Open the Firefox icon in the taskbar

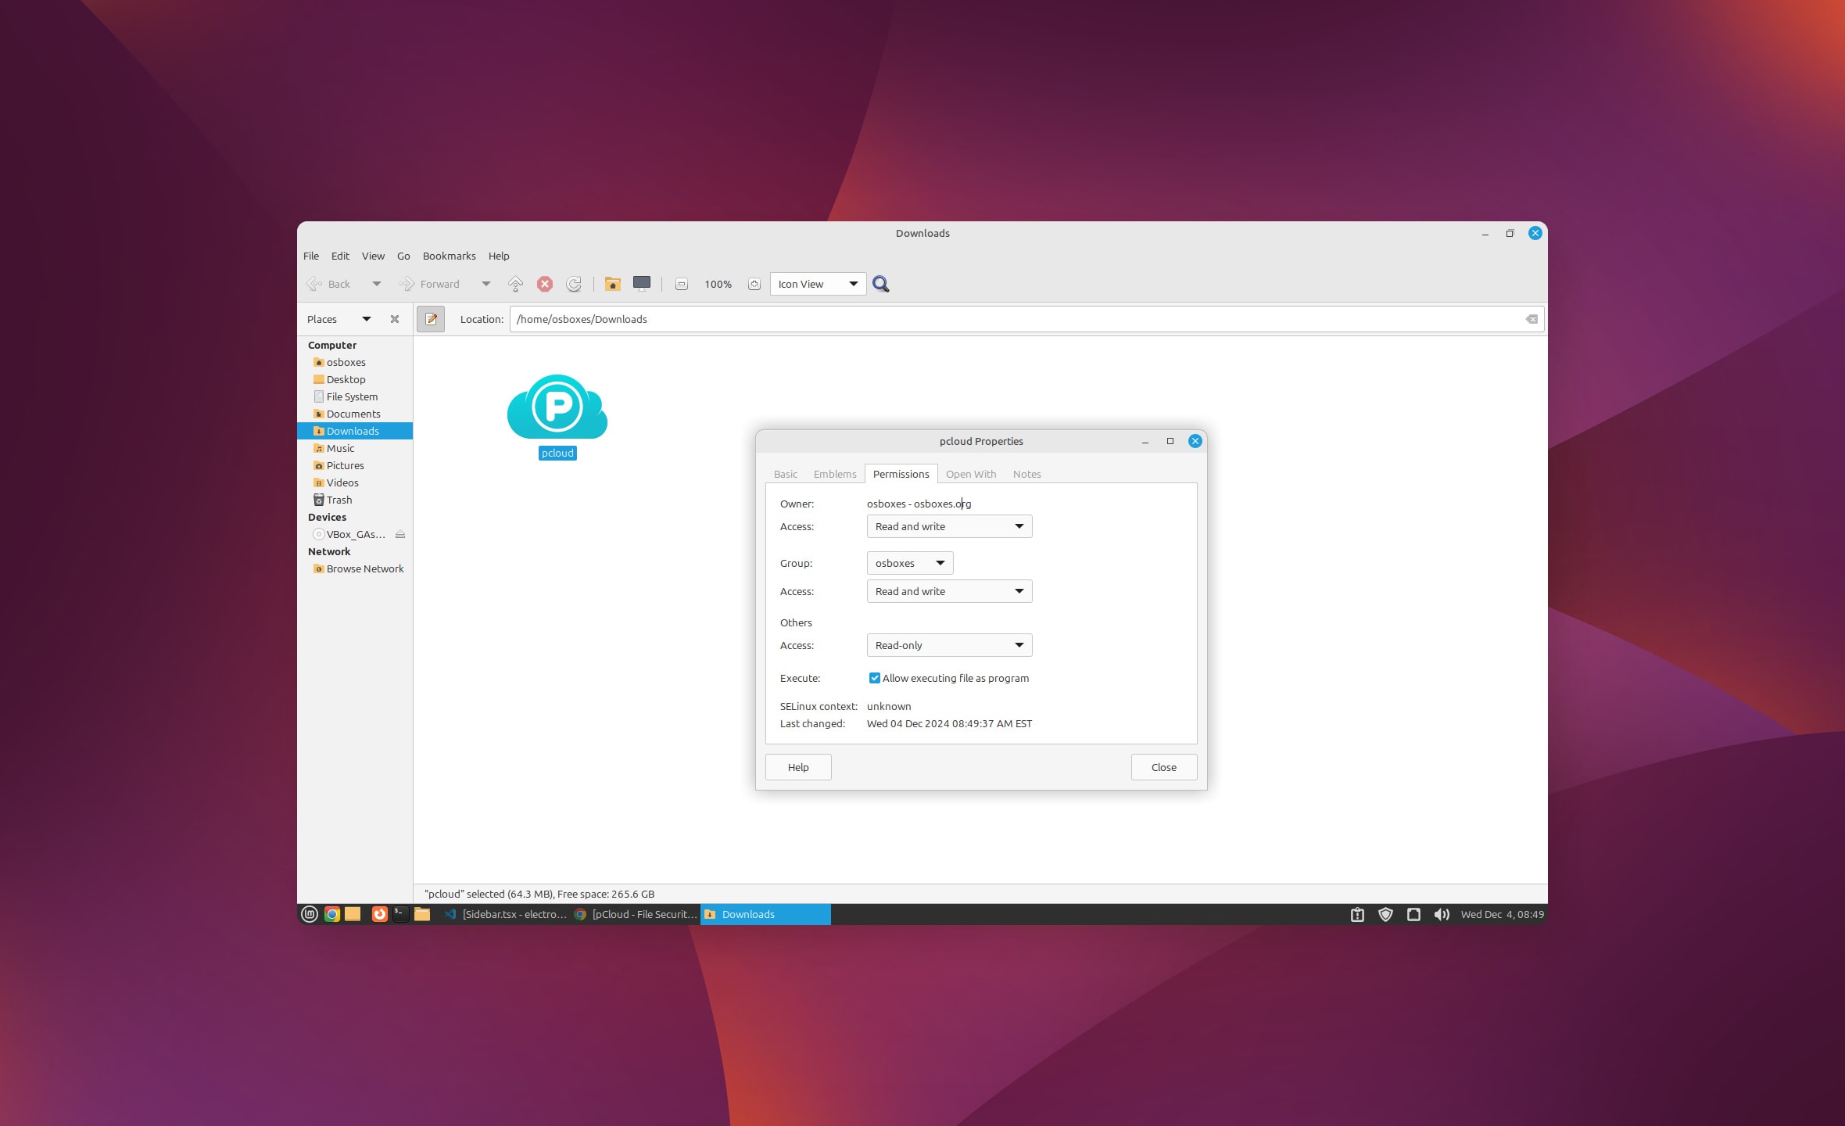pos(379,914)
